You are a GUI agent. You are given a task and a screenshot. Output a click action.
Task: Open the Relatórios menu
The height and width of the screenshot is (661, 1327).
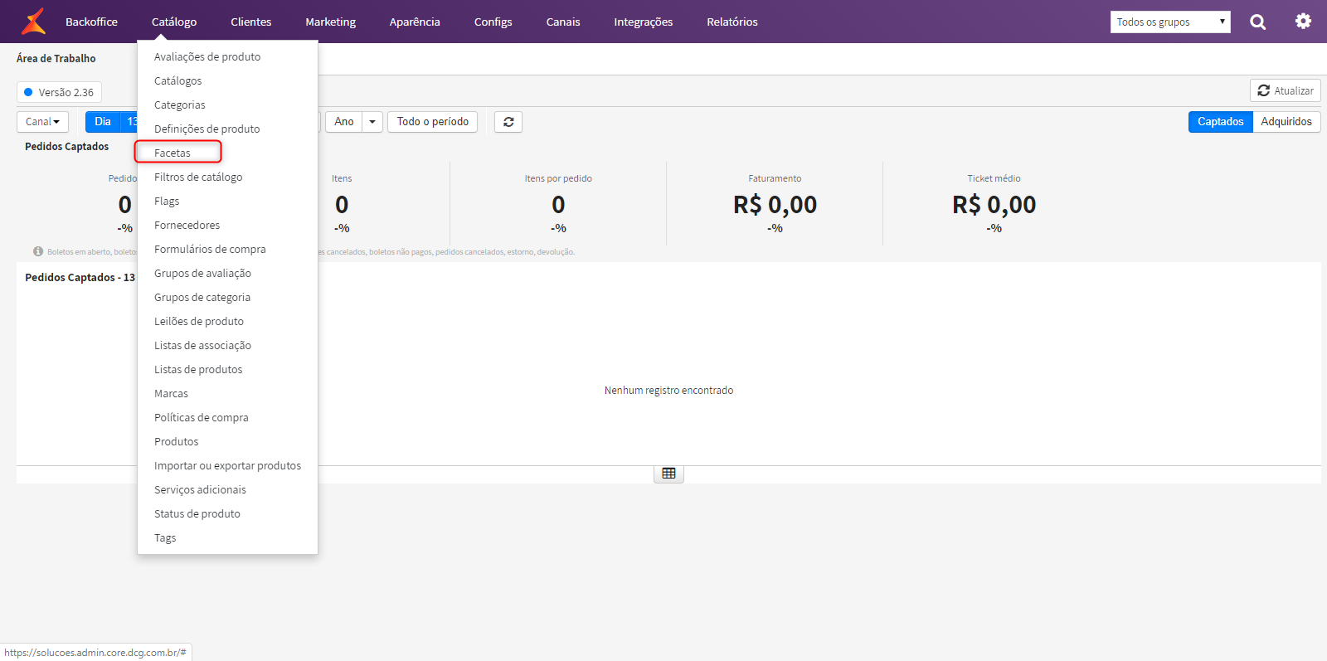tap(732, 22)
